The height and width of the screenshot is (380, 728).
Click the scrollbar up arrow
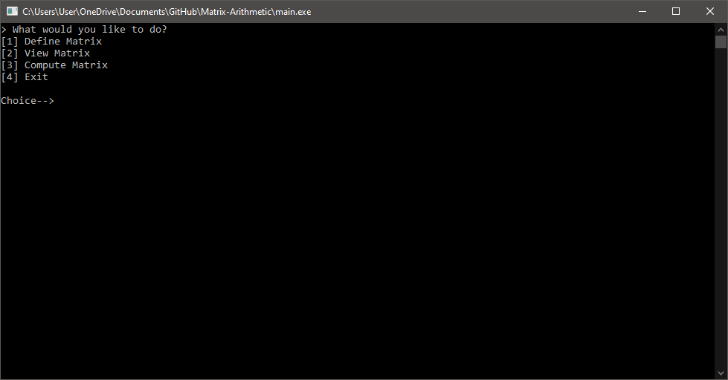[x=721, y=29]
